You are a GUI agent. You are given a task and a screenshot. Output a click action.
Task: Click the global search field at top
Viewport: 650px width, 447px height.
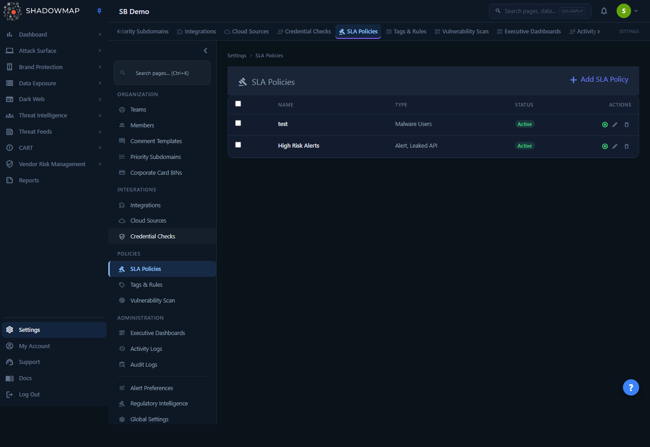[x=540, y=11]
